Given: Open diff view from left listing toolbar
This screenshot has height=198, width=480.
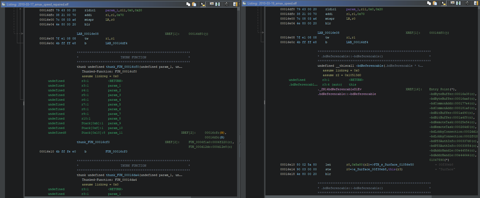Looking at the screenshot, I should click(x=218, y=4).
